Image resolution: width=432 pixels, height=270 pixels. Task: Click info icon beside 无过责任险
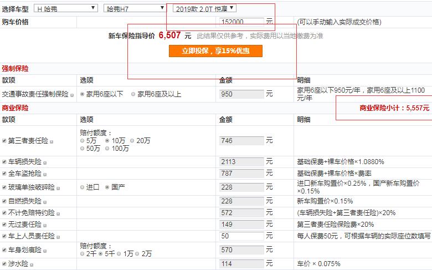pyautogui.click(x=45, y=225)
